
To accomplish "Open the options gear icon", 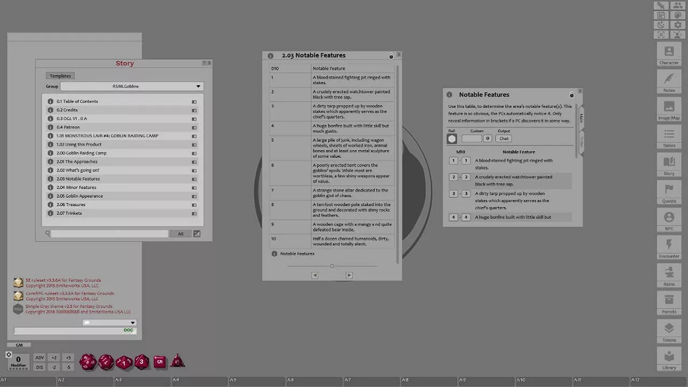I will click(677, 25).
